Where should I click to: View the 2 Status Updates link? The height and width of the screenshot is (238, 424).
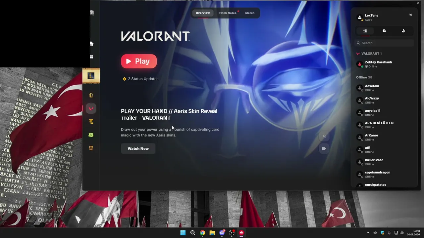(140, 79)
